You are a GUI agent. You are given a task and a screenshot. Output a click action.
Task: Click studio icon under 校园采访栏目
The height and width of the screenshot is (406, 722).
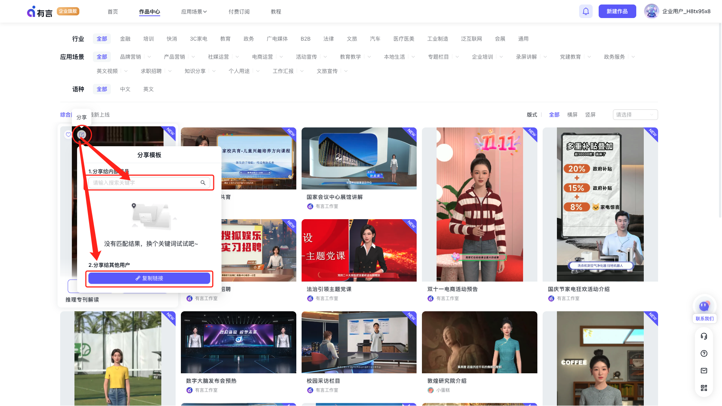coord(310,390)
